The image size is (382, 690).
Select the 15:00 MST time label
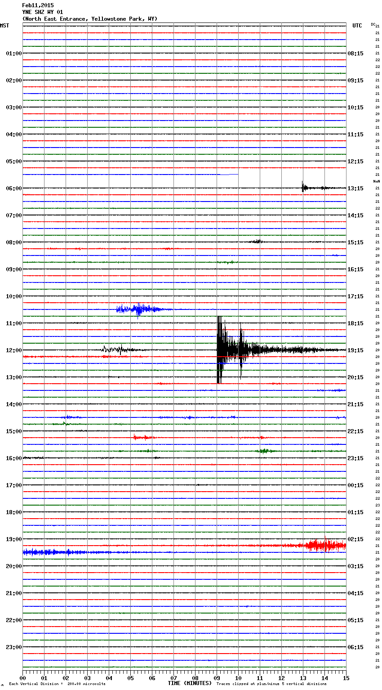coord(14,431)
